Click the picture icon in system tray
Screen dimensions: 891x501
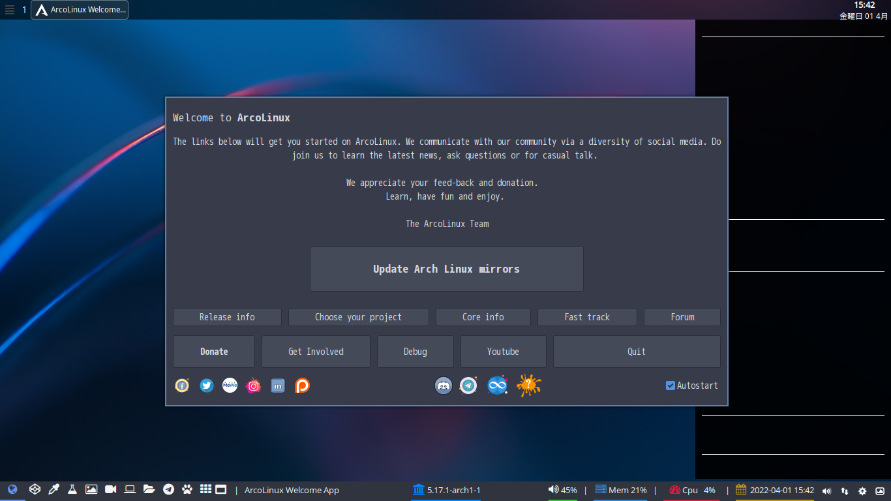(880, 491)
